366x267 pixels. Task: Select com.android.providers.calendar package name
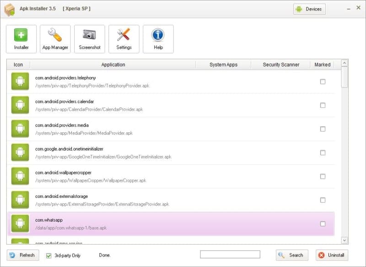tap(65, 102)
